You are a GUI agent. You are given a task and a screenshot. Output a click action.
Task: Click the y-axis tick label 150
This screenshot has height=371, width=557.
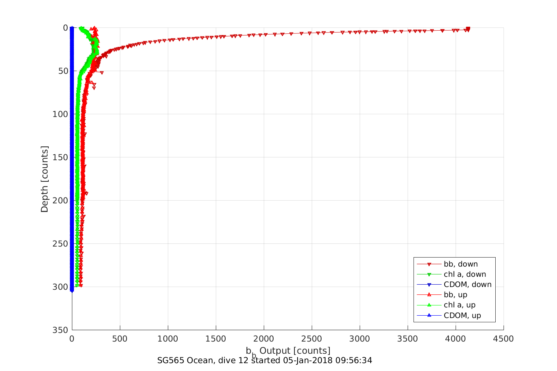(61, 157)
